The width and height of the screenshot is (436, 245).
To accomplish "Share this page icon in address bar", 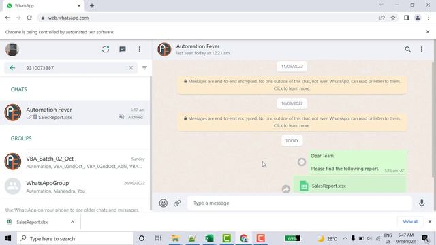I will click(382, 18).
